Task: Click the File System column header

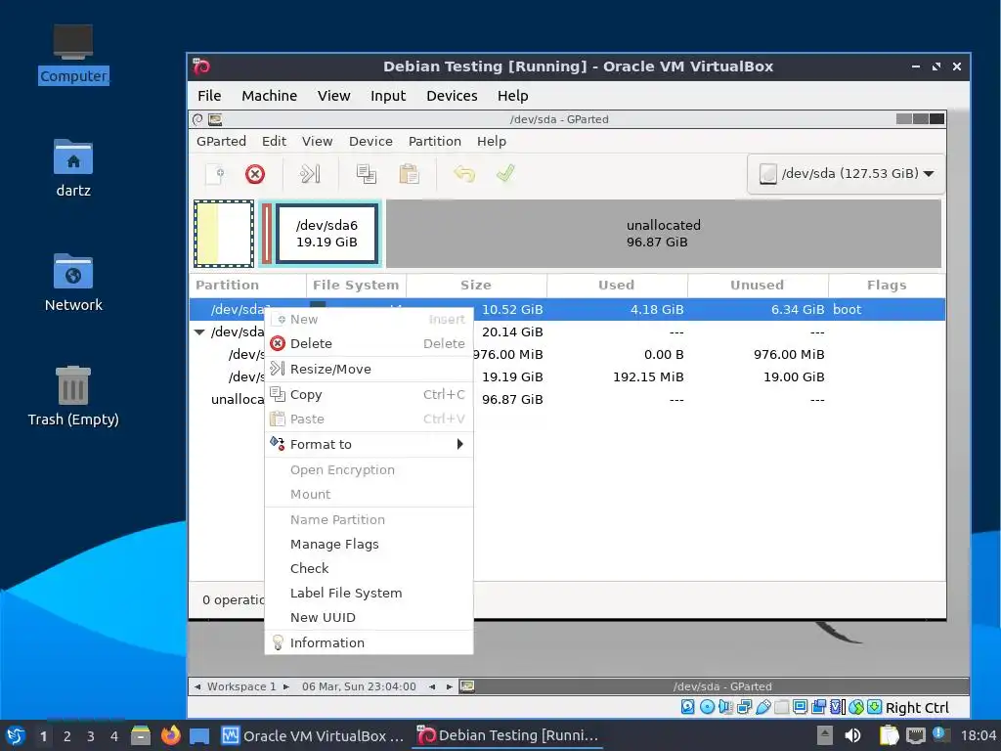Action: (356, 286)
